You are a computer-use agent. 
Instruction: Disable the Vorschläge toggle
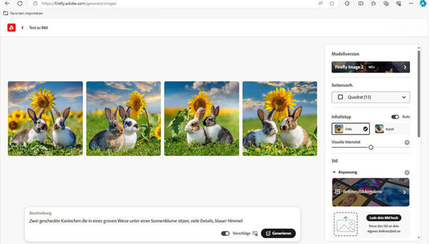point(225,234)
